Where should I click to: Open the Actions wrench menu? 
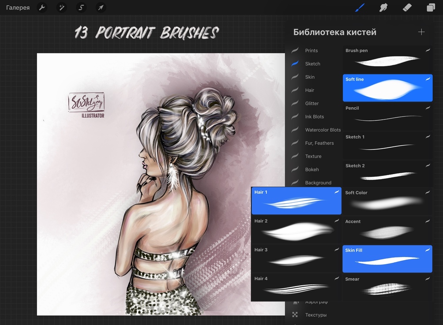pyautogui.click(x=42, y=7)
